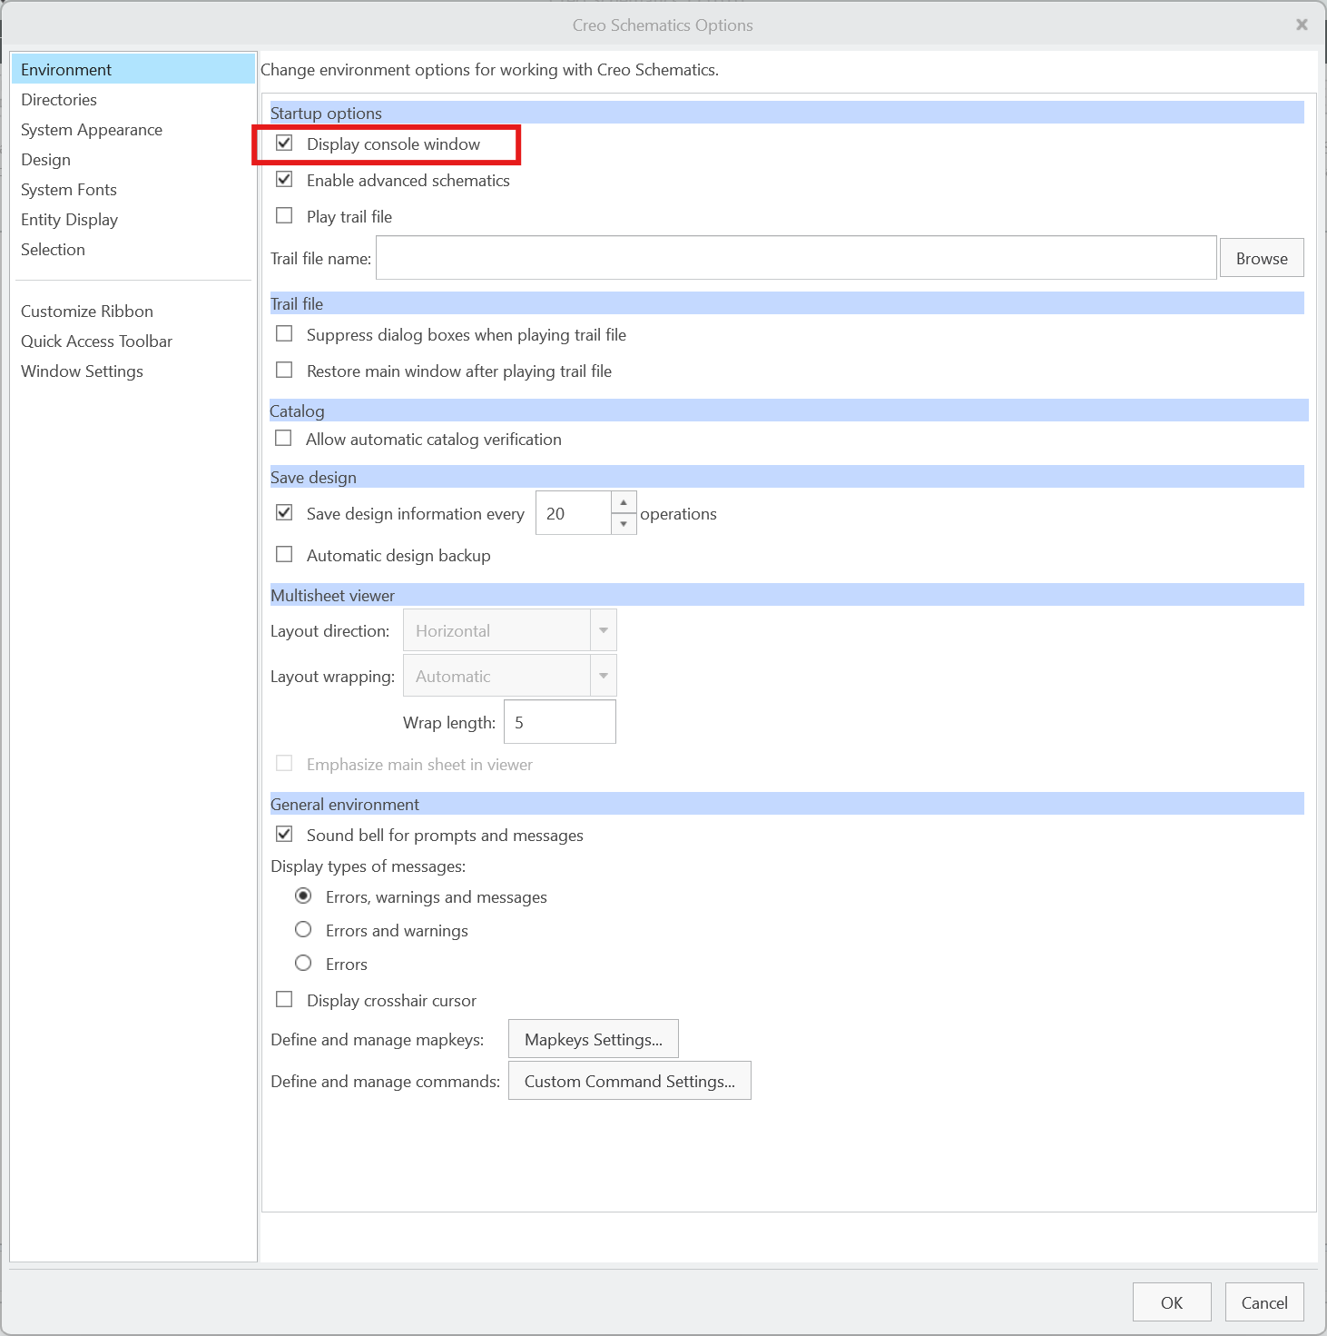
Task: Cancel the options dialog
Action: pyautogui.click(x=1264, y=1302)
